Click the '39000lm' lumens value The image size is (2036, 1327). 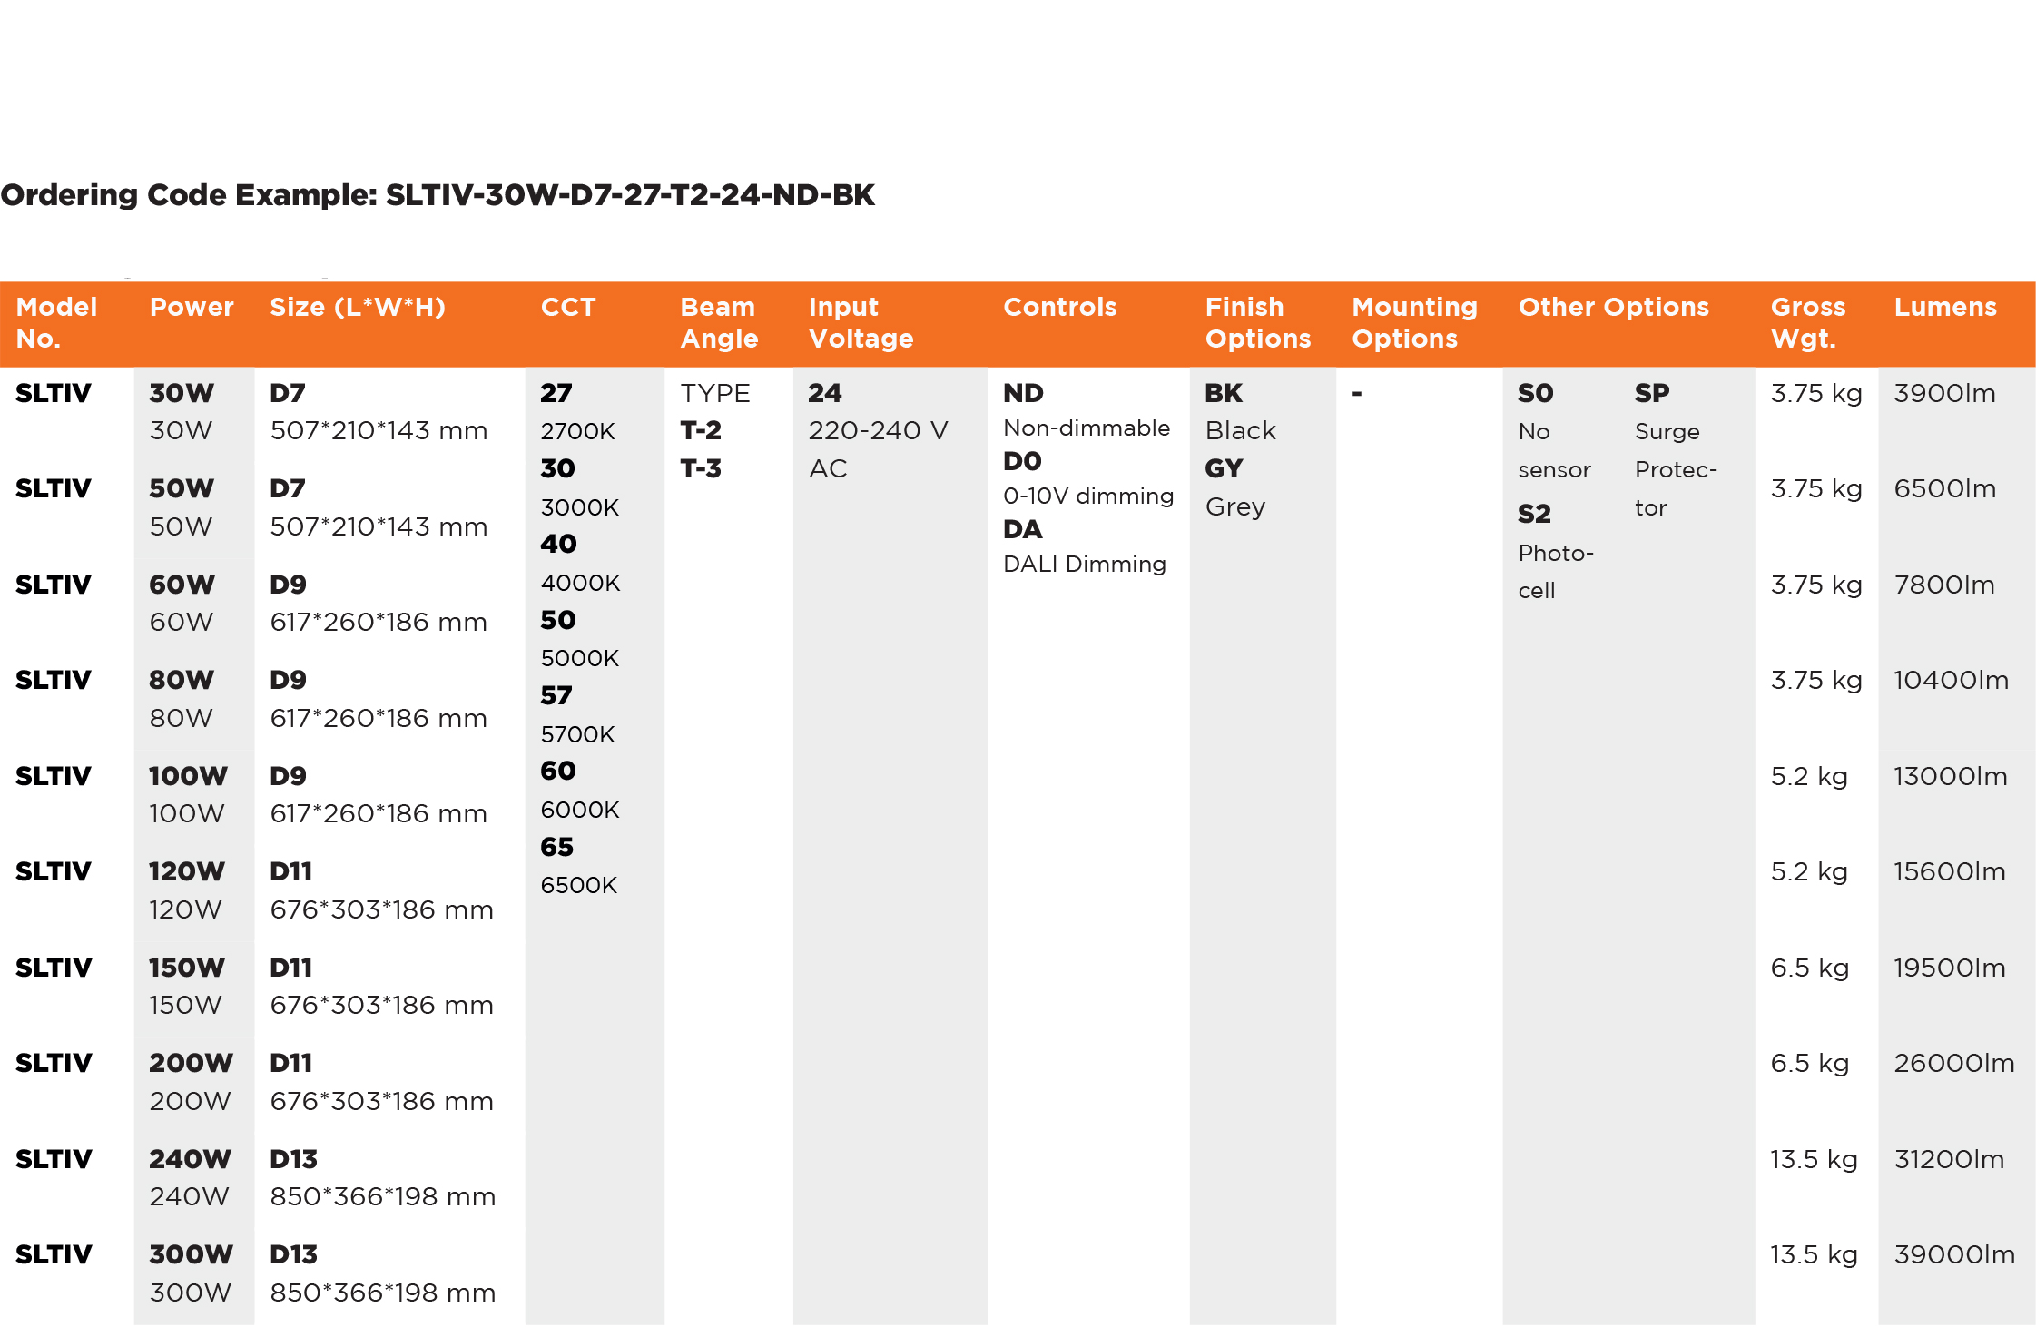click(1954, 1254)
